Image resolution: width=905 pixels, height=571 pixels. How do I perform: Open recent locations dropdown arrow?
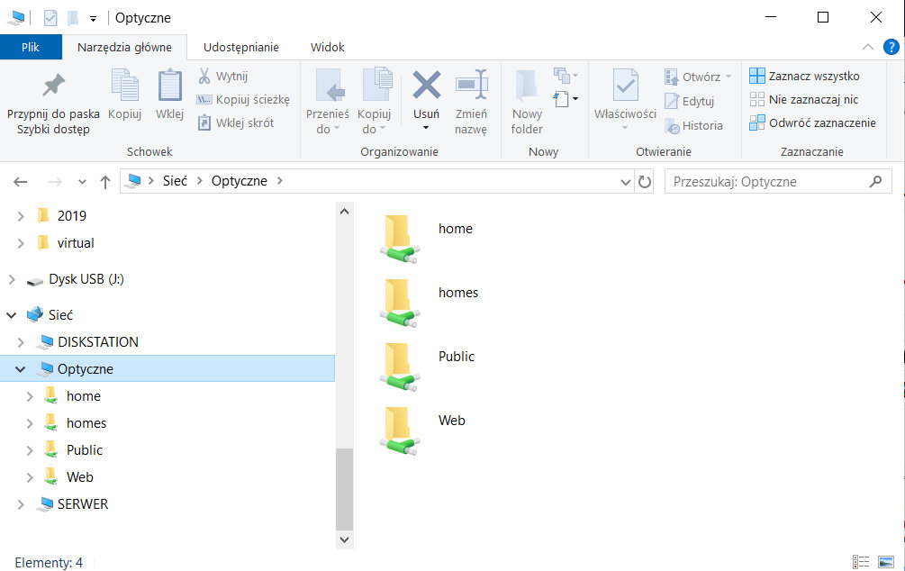82,182
